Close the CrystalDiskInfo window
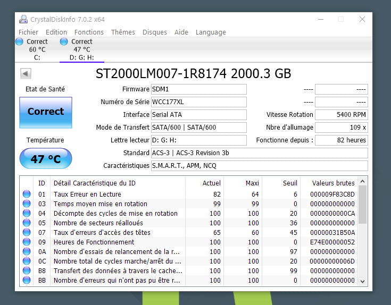 [x=362, y=19]
